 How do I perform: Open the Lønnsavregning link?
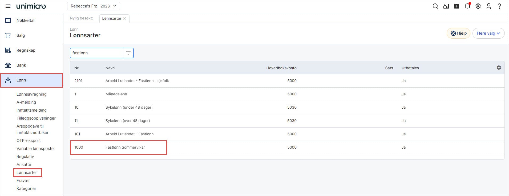(x=31, y=94)
